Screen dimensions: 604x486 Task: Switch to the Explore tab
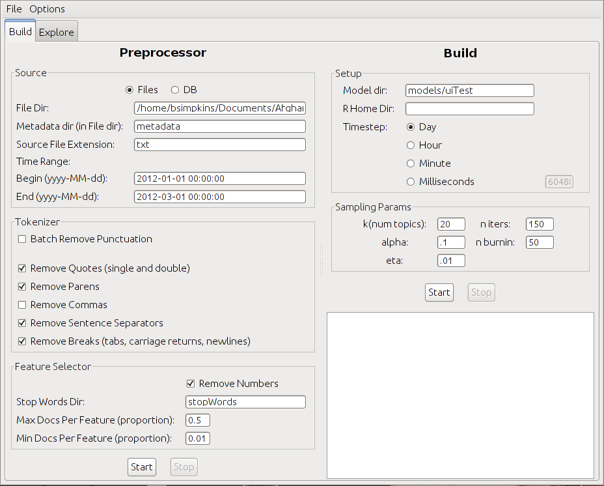click(57, 32)
